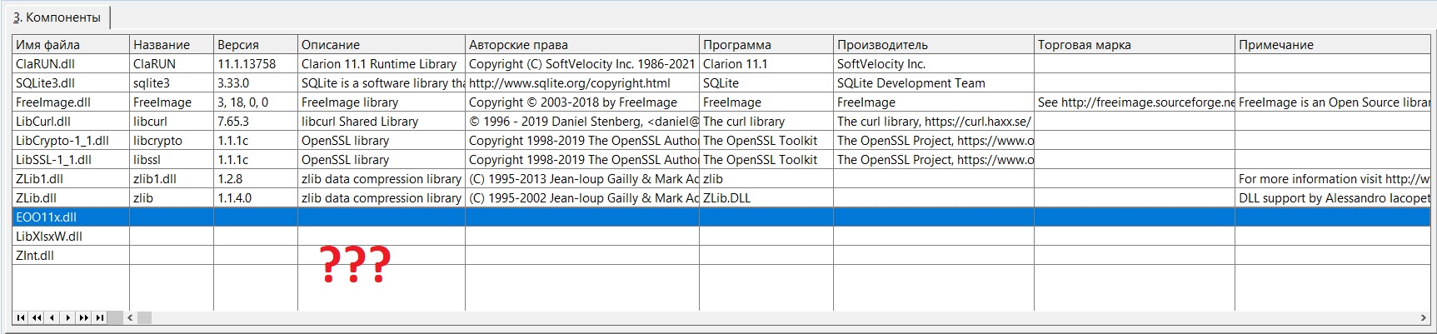Go to previous record arrow

(x=52, y=317)
